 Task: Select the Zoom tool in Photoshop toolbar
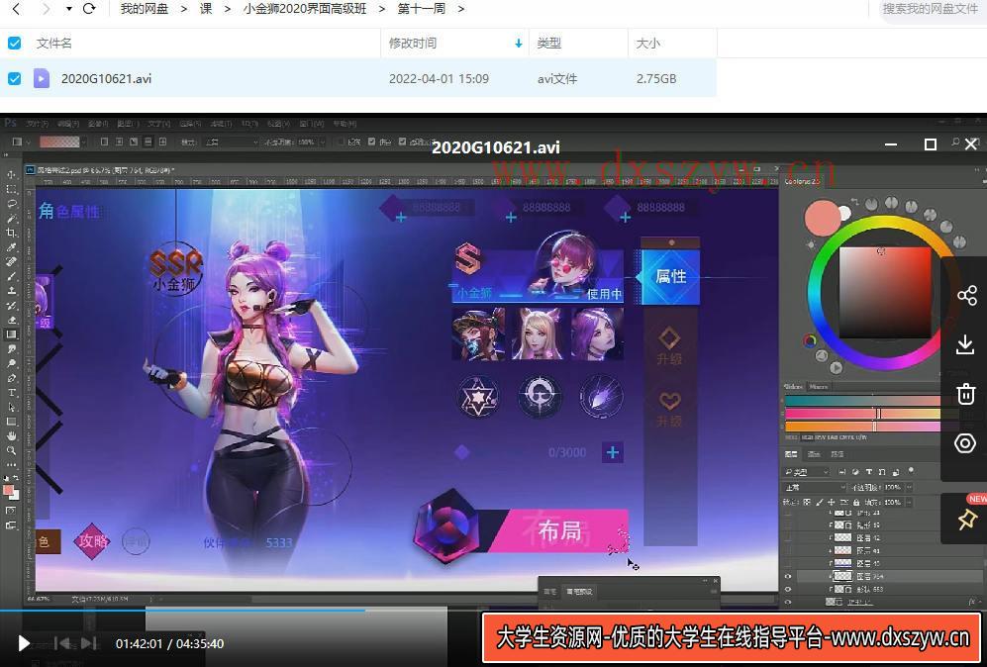[x=11, y=450]
